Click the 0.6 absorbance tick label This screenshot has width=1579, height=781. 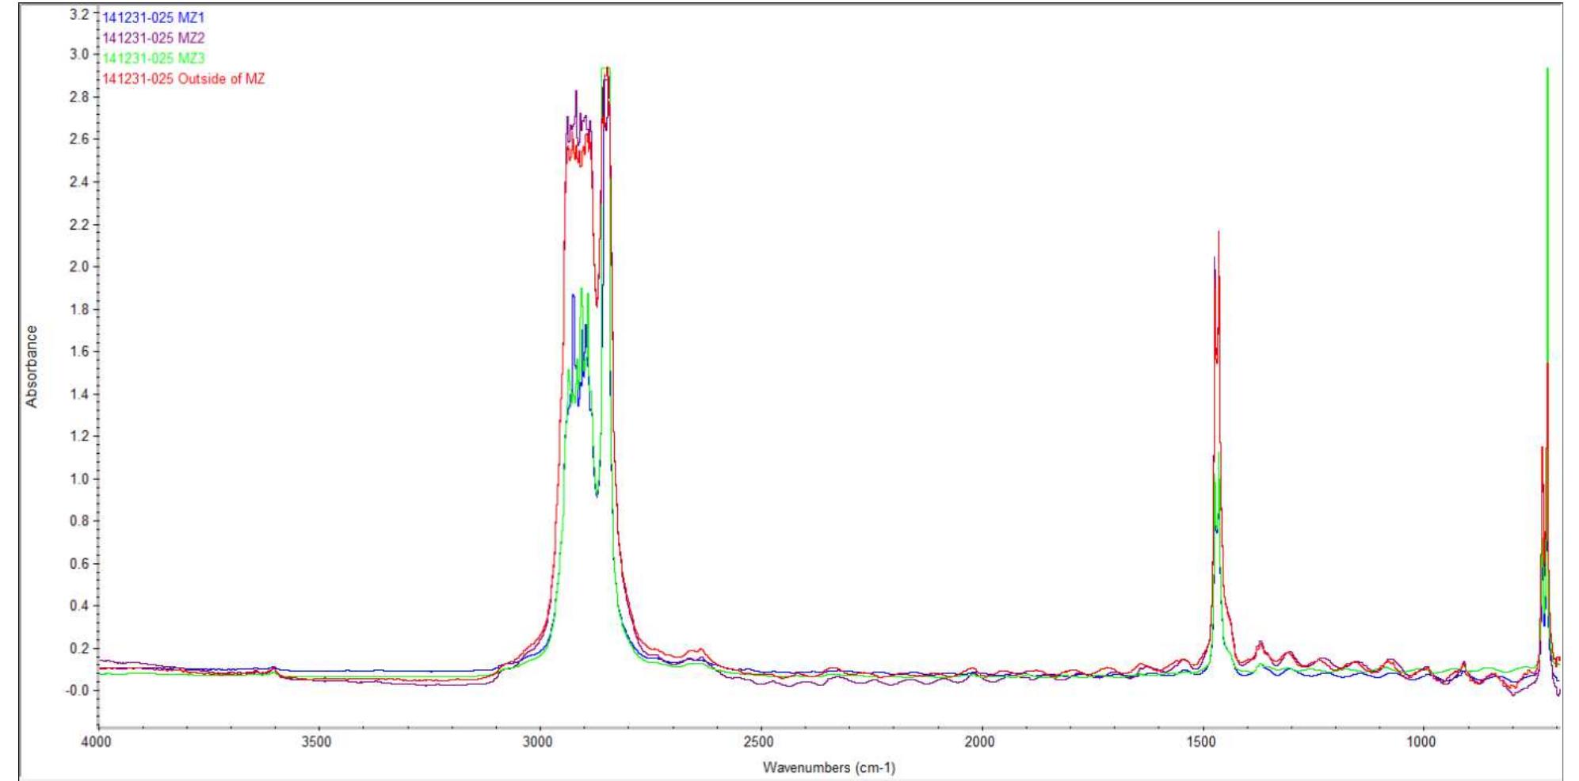pyautogui.click(x=79, y=564)
